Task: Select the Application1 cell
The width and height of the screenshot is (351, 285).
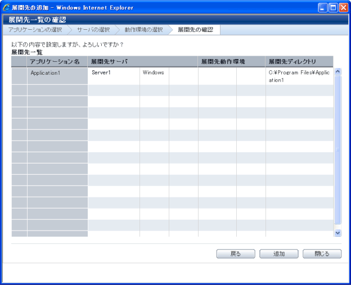Action: (x=57, y=76)
